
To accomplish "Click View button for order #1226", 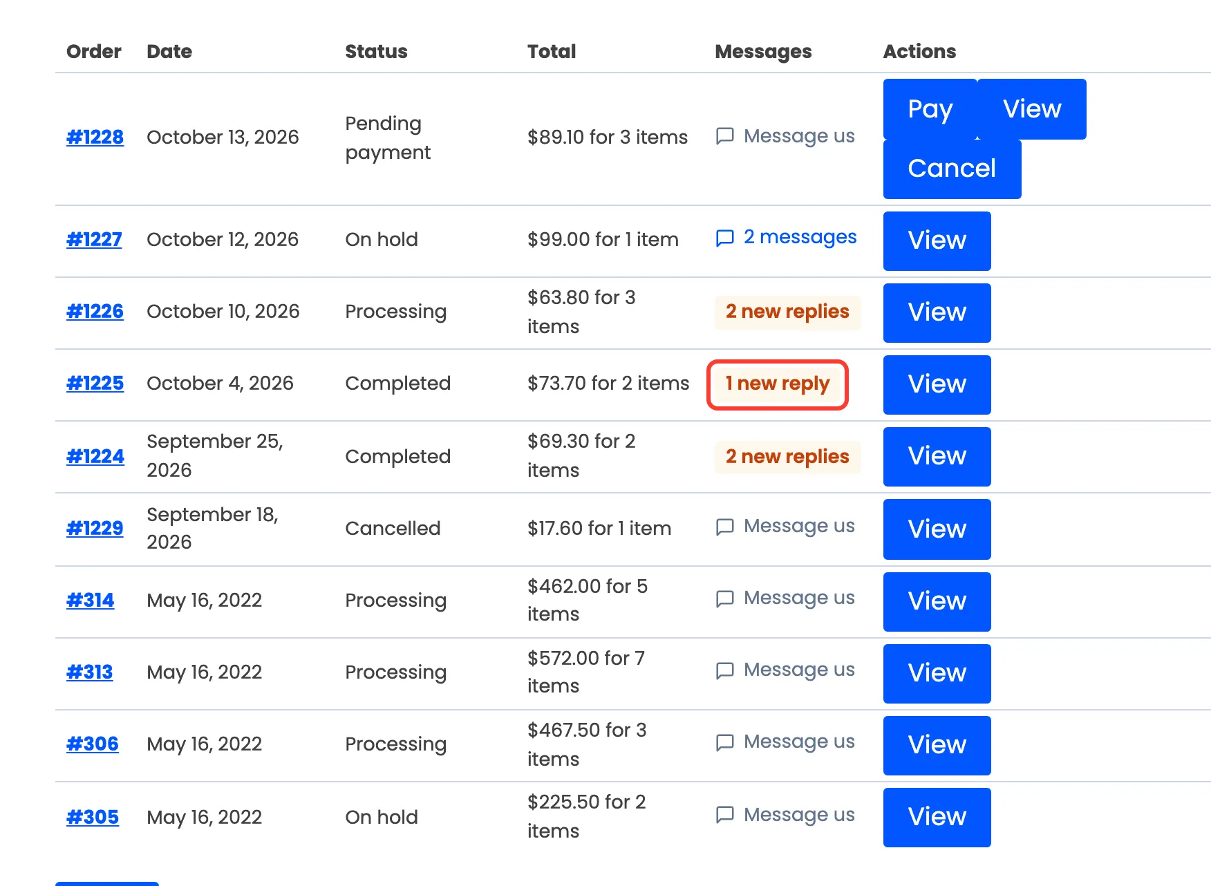I will click(x=937, y=312).
